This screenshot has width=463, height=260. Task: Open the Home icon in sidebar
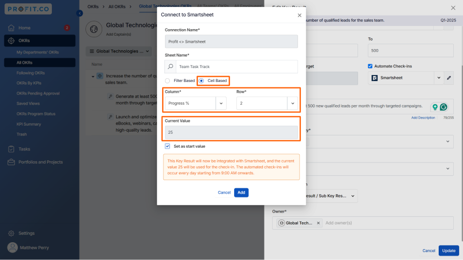(x=11, y=28)
